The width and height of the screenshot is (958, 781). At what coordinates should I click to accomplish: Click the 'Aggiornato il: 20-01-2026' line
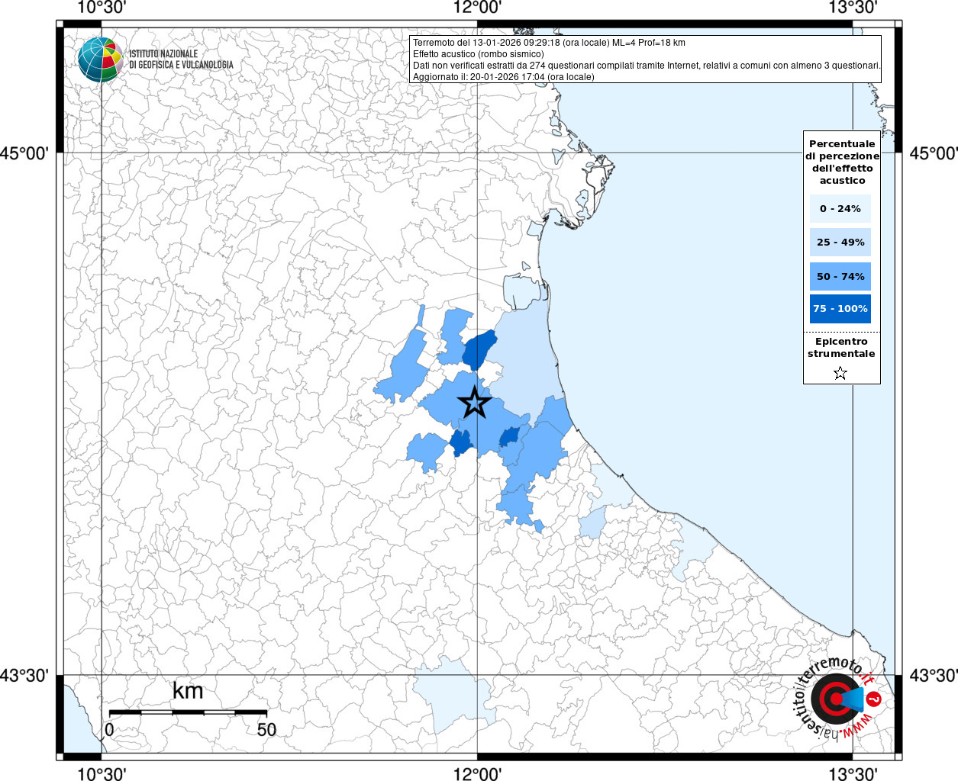(x=503, y=77)
